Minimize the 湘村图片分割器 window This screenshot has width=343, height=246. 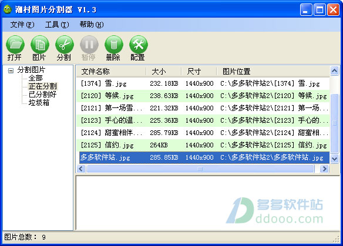coord(306,9)
